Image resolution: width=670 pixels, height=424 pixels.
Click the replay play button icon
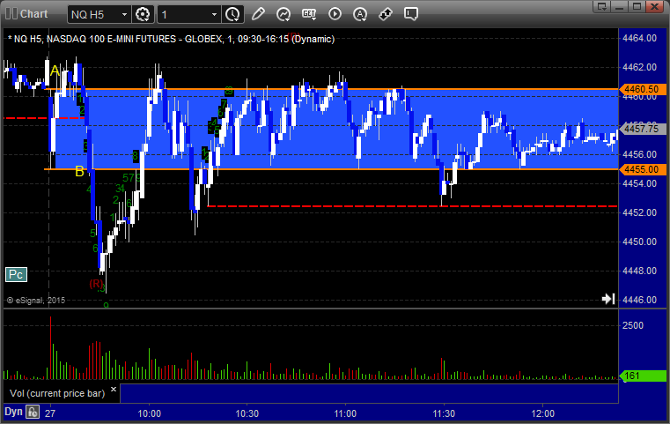click(x=335, y=14)
